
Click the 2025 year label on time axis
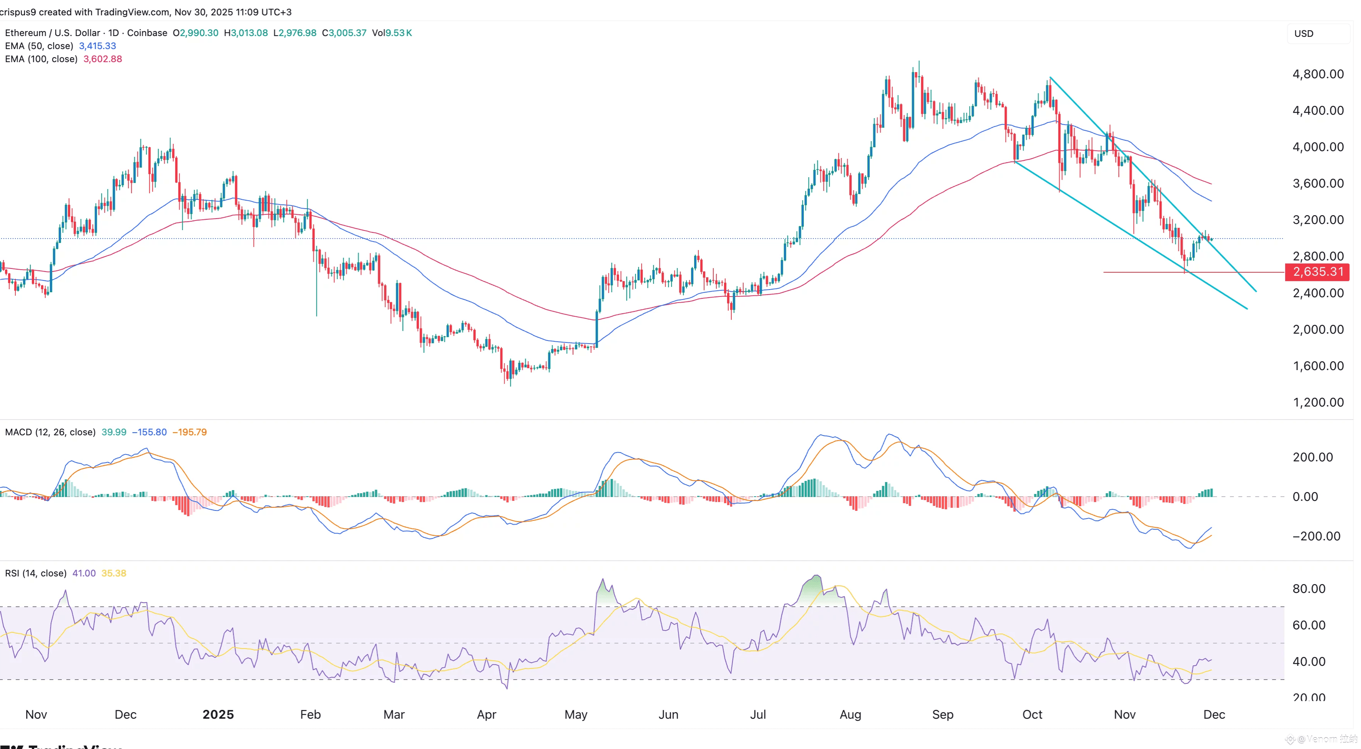click(x=218, y=714)
